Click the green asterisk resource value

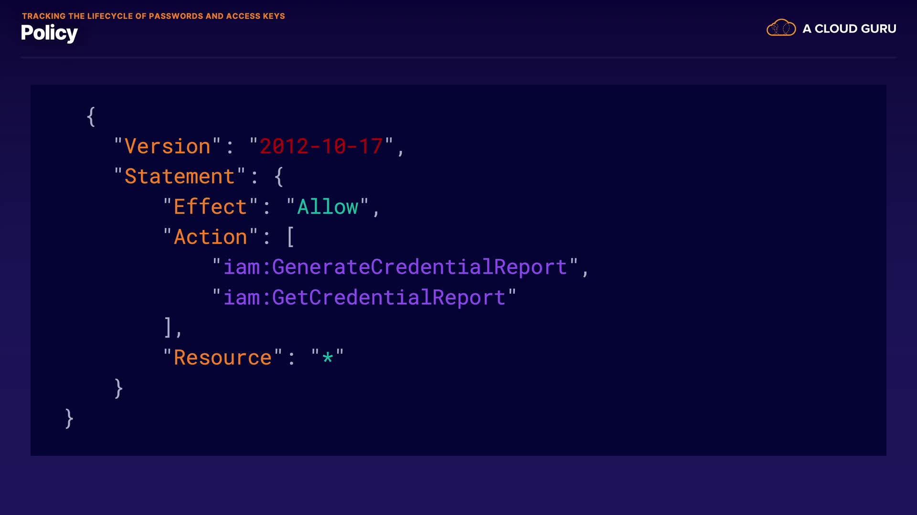(x=327, y=358)
